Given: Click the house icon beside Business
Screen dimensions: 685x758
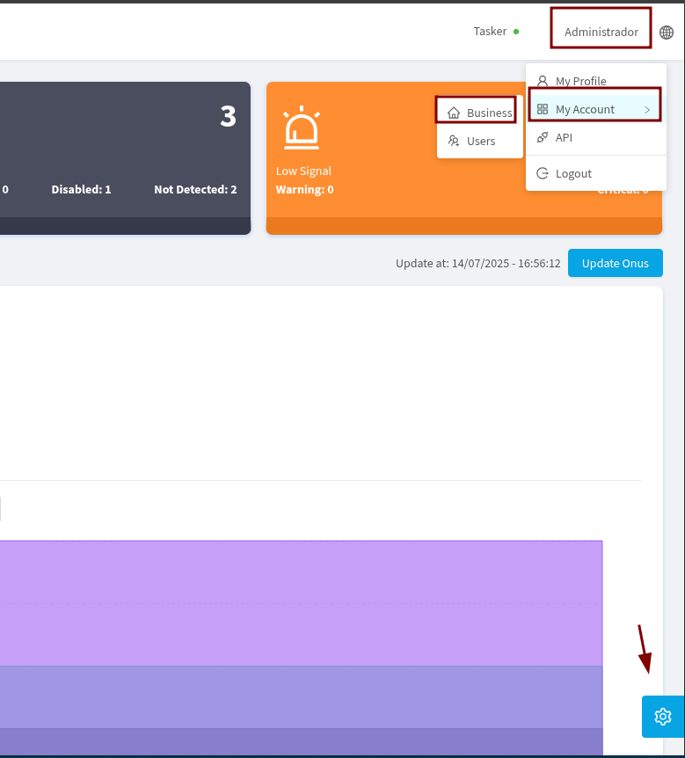Looking at the screenshot, I should click(x=454, y=113).
